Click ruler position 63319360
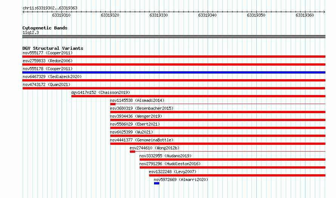Viewport: 336px width, 198px height. coord(305,15)
